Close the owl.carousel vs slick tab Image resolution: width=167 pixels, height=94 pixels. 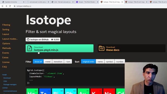[48, 2]
